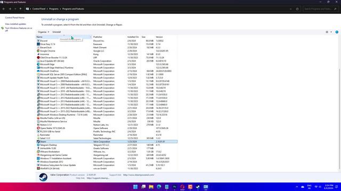Go back with the back arrow
The width and height of the screenshot is (341, 191).
point(4,9)
